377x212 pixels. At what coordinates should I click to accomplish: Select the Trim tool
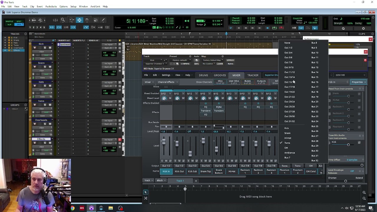(x=71, y=20)
